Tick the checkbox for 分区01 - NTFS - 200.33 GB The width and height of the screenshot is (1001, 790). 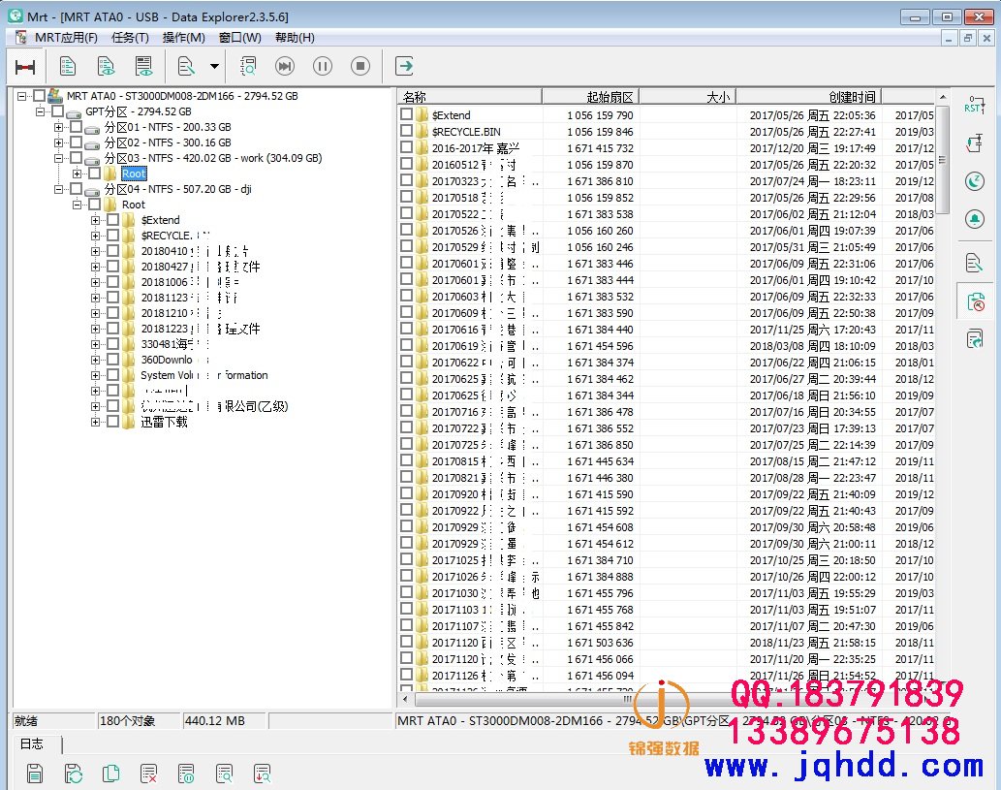76,126
